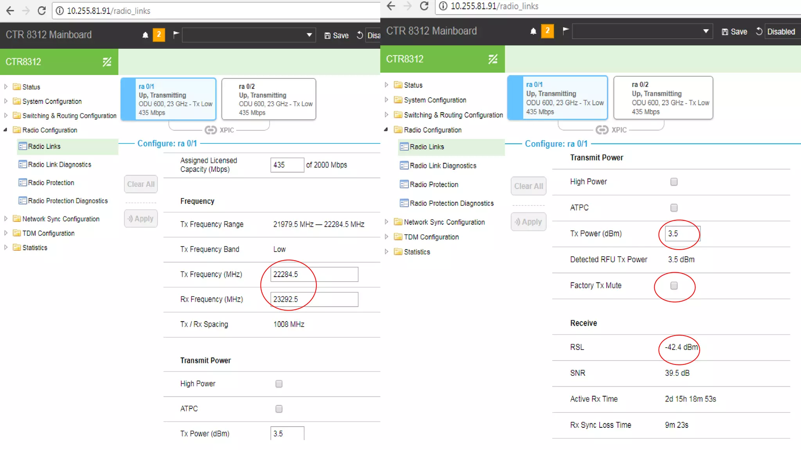This screenshot has height=450, width=801.
Task: Click the address bar in the right browser window
Action: (618, 6)
